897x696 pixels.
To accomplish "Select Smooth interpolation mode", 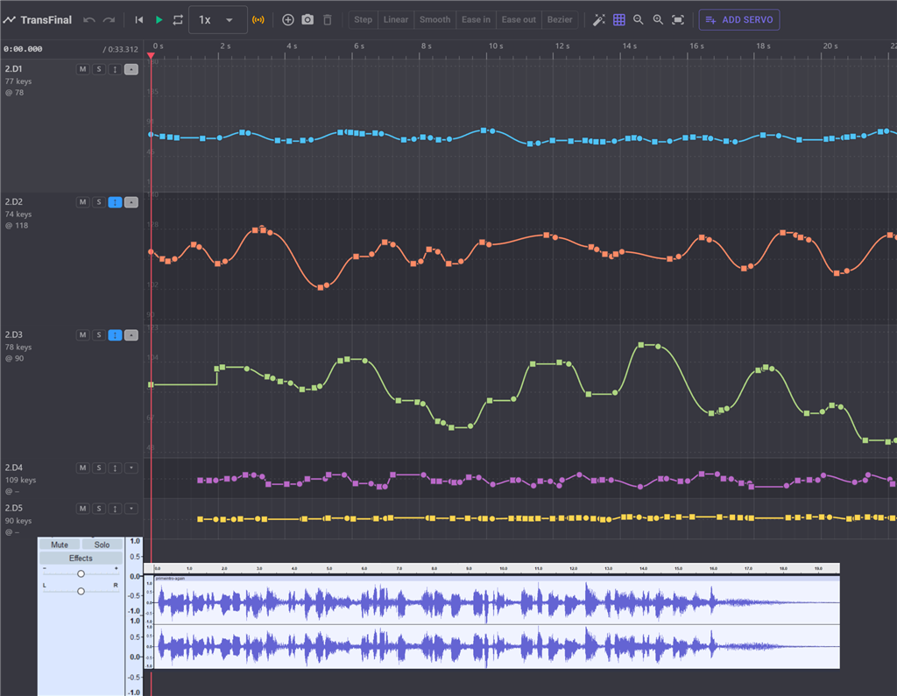I will click(x=434, y=19).
